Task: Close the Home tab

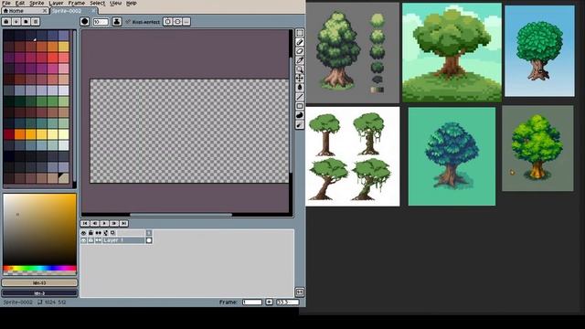Action: coord(45,11)
